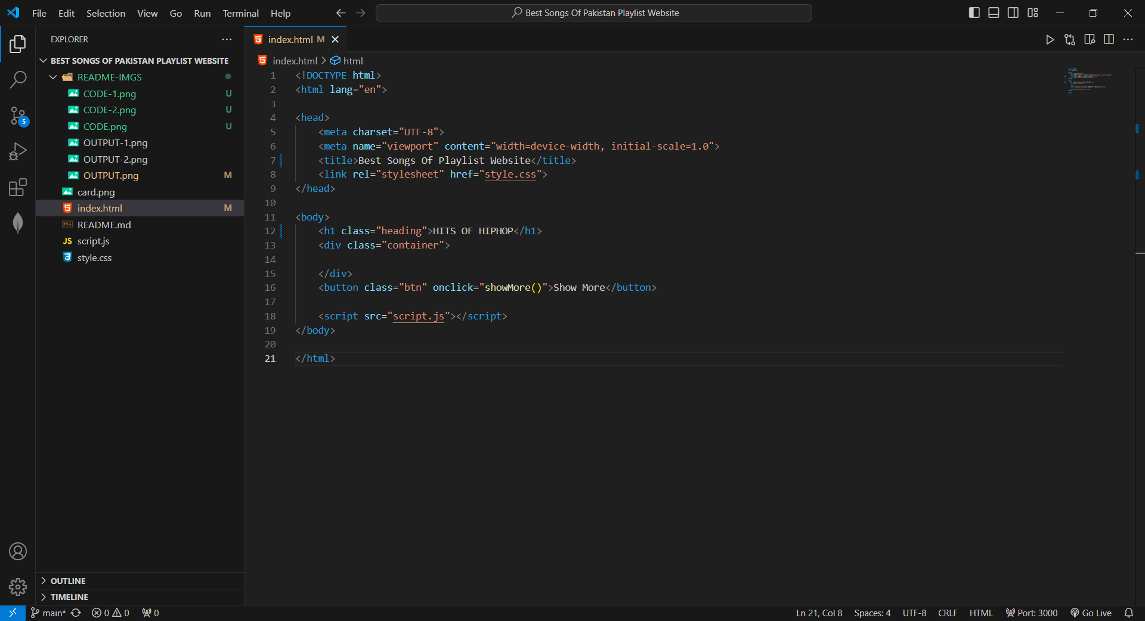Open OUTPUT-2.png in file tree
Image resolution: width=1145 pixels, height=621 pixels.
140,159
